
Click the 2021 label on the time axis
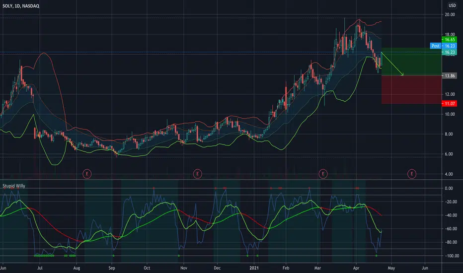click(254, 268)
